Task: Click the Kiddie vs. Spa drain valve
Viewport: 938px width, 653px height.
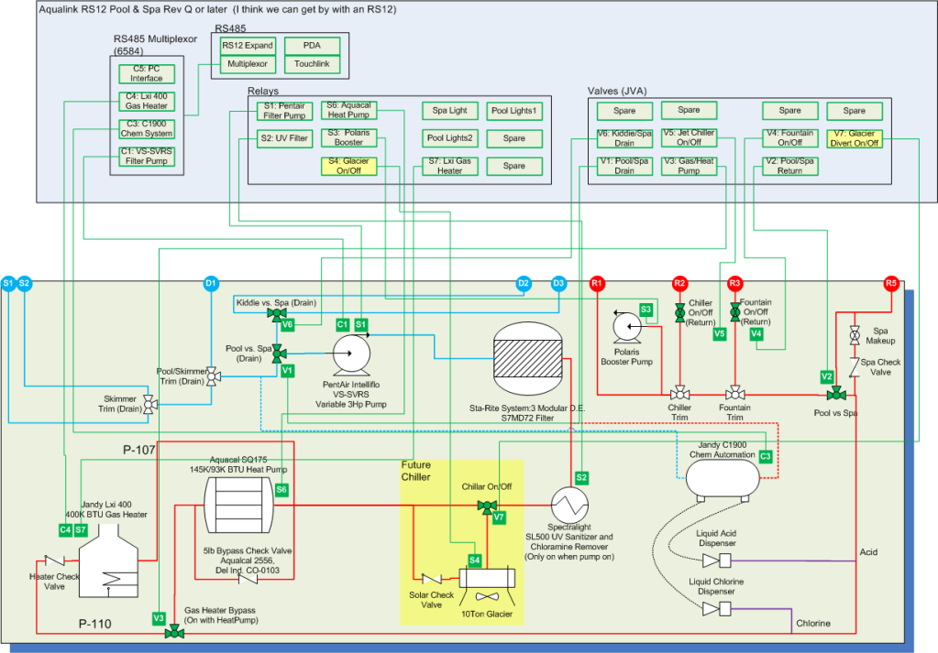Action: pyautogui.click(x=276, y=314)
